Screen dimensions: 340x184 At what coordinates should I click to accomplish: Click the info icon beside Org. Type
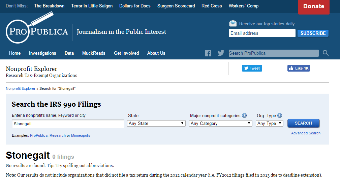(280, 115)
